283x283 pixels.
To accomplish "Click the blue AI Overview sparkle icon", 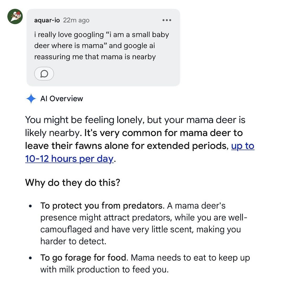I will pyautogui.click(x=31, y=99).
